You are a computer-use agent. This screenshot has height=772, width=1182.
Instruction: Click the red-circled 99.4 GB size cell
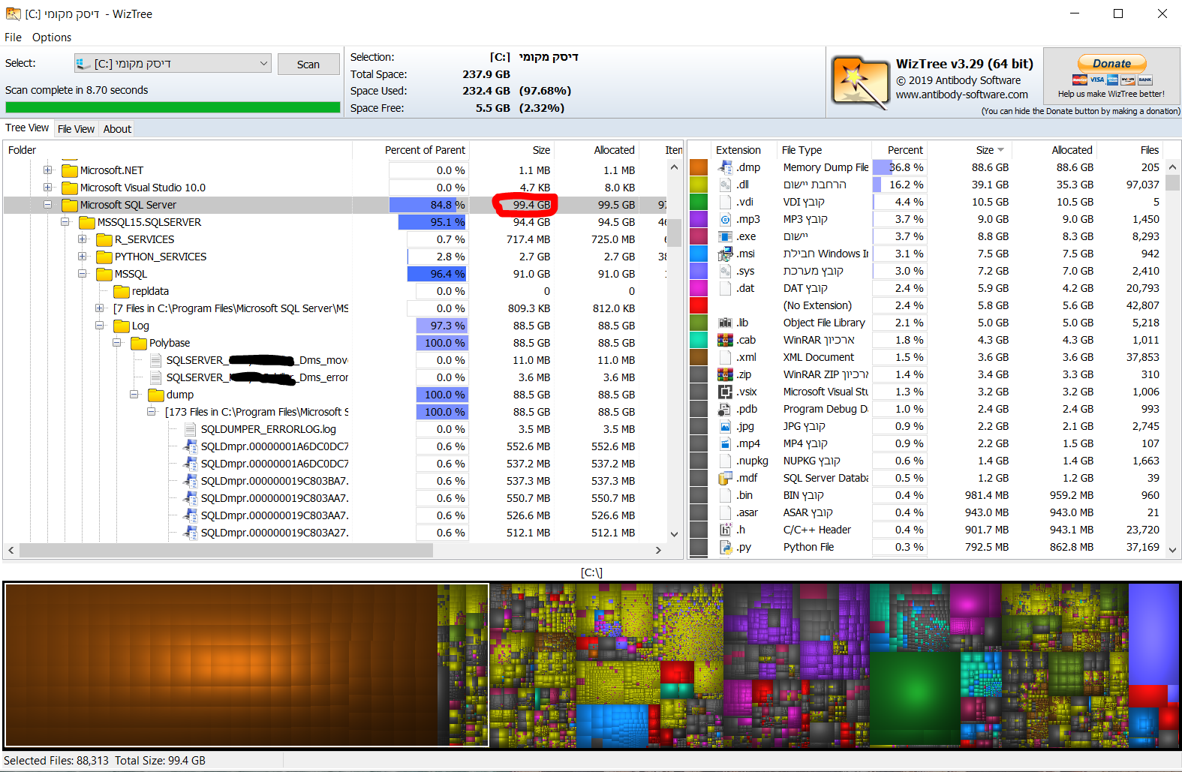[531, 205]
